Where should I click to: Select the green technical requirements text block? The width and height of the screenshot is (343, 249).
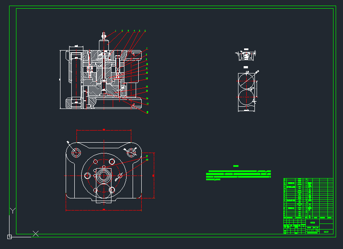[238, 174]
